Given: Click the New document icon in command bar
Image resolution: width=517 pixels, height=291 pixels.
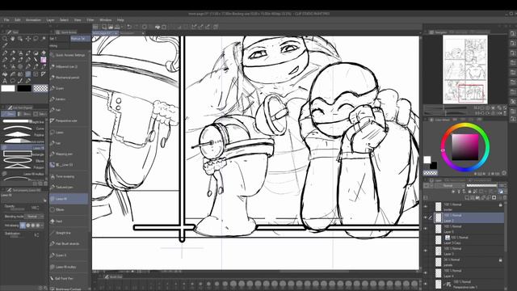Looking at the screenshot, I should pyautogui.click(x=104, y=27).
